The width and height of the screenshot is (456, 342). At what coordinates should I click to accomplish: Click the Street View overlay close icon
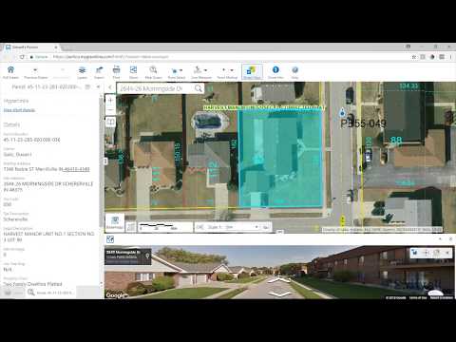pyautogui.click(x=447, y=253)
